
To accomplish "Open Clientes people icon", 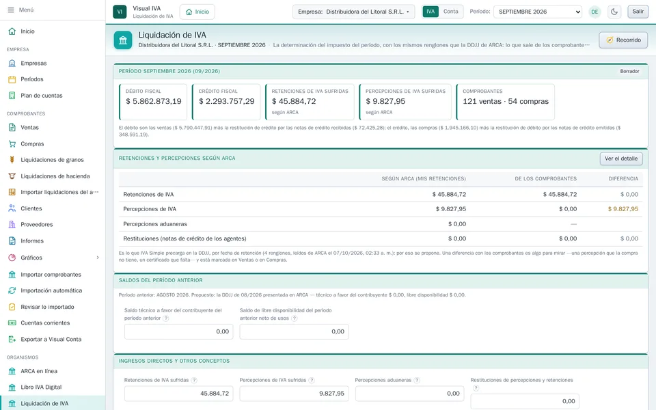I will coord(12,208).
